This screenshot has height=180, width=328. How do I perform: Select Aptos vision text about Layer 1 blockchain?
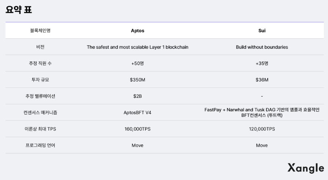pos(137,47)
